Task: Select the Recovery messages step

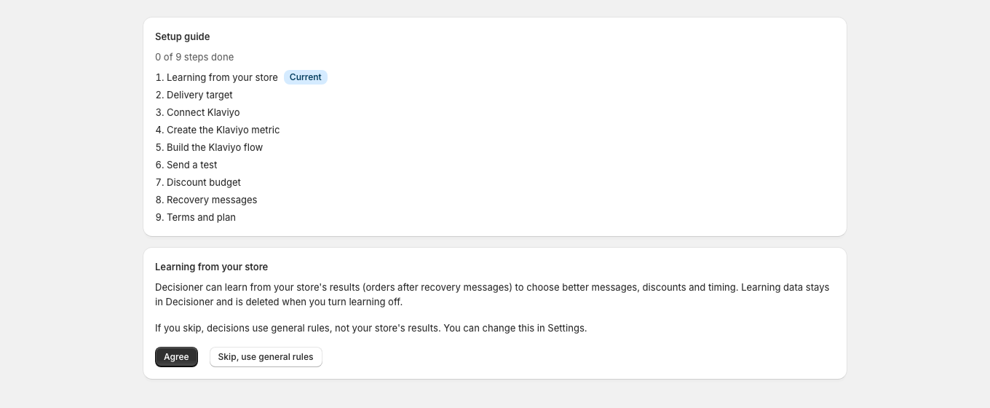Action: click(212, 200)
